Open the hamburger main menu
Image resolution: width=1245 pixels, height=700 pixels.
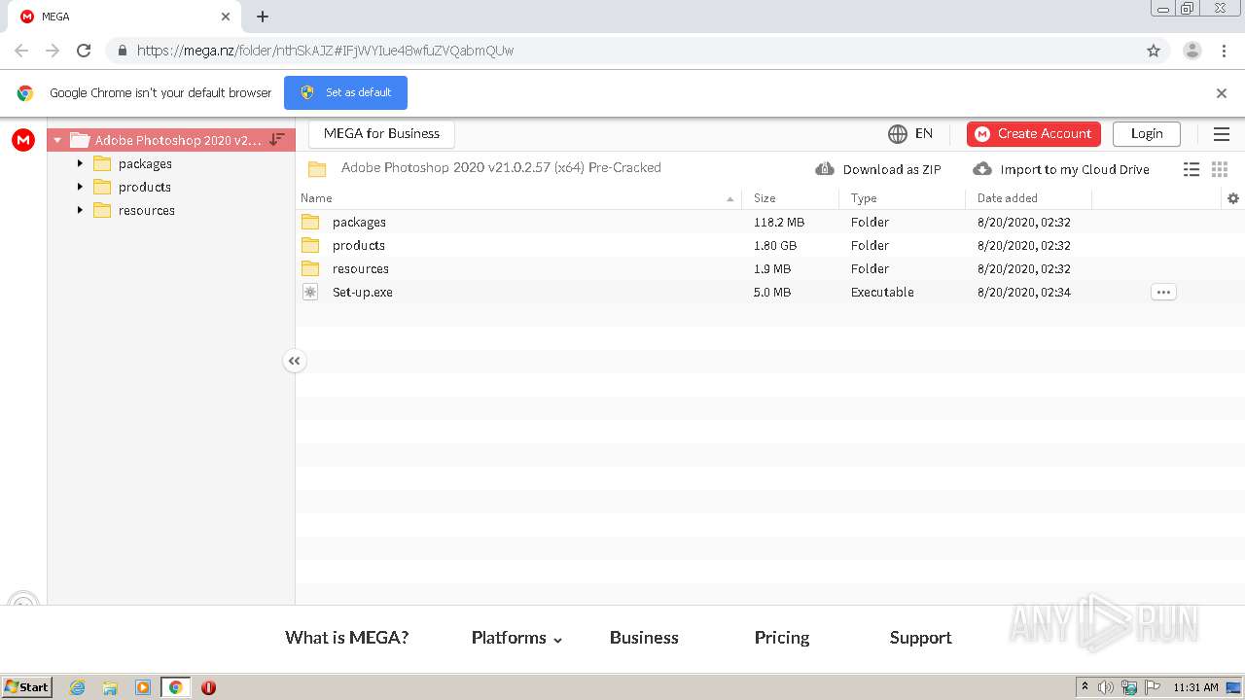click(x=1222, y=134)
